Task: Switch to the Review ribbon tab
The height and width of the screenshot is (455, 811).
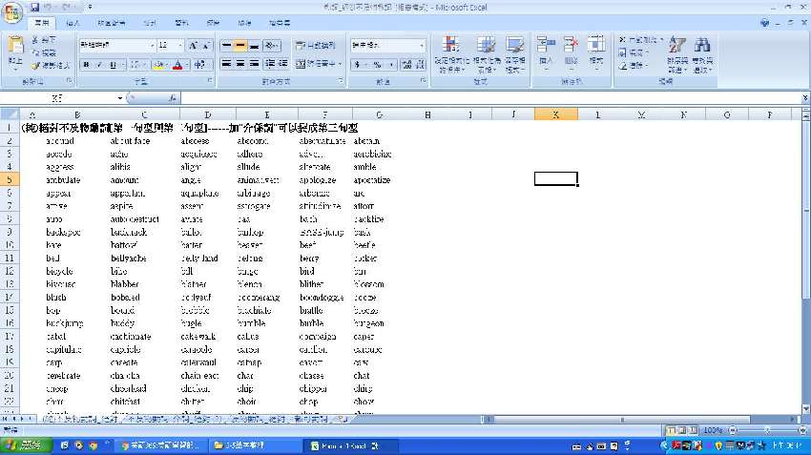Action: point(213,23)
